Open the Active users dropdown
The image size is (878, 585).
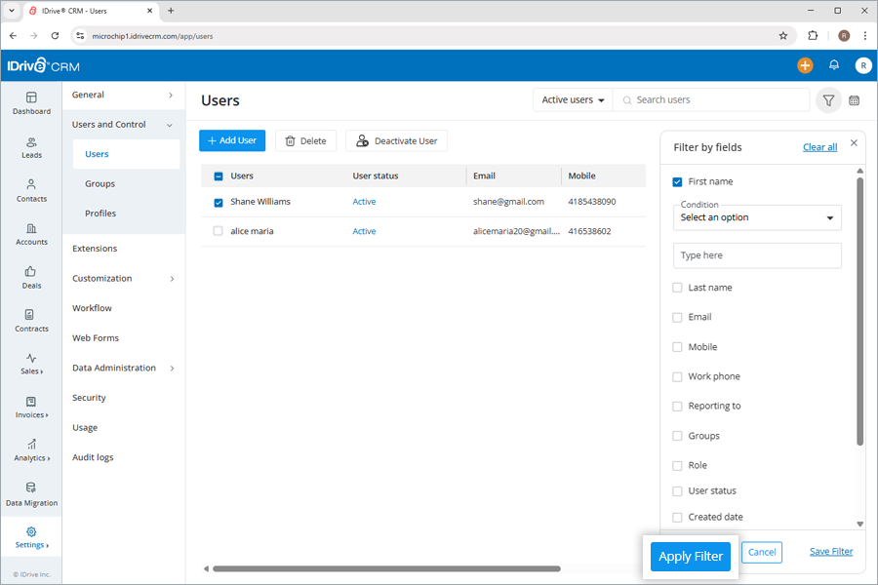point(572,99)
